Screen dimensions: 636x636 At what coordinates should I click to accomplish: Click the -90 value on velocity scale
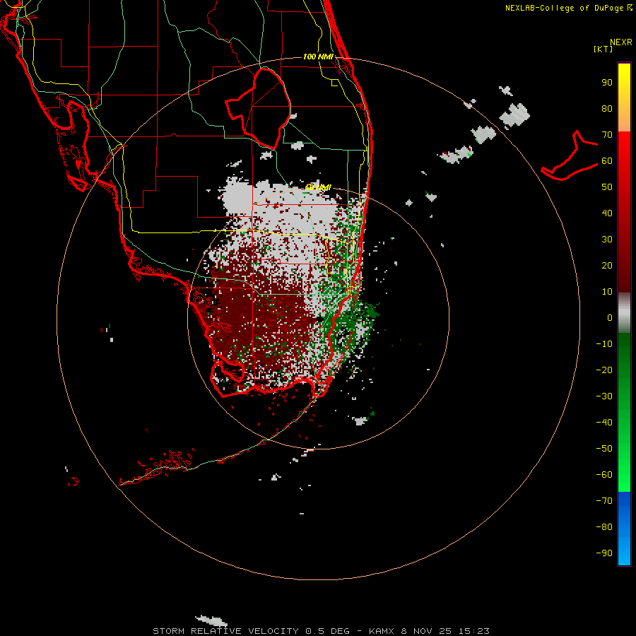pyautogui.click(x=604, y=553)
